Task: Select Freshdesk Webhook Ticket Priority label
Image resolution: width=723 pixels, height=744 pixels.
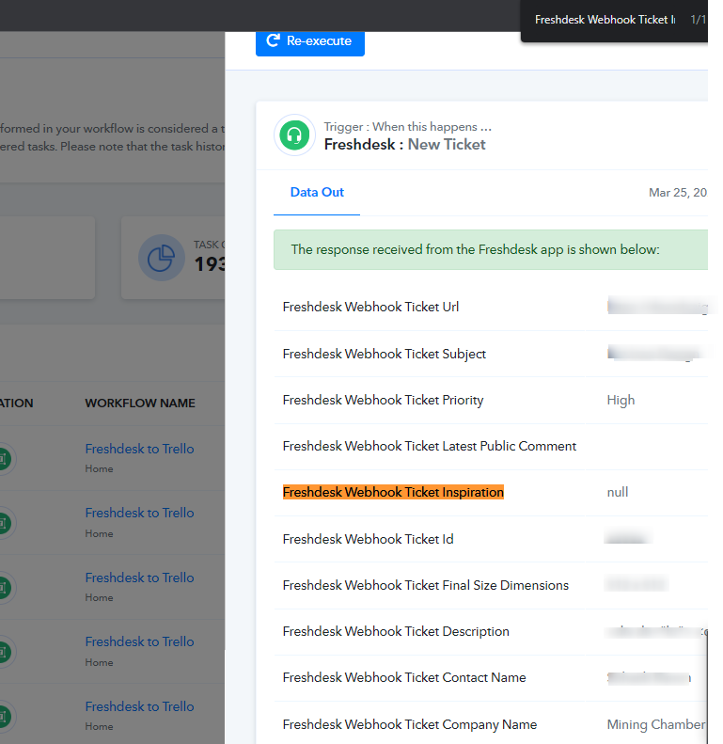Action: (383, 401)
